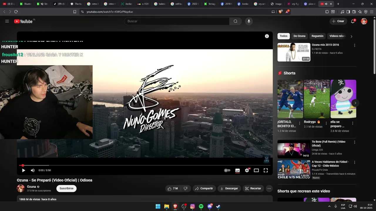Image resolution: width=376 pixels, height=211 pixels.
Task: Enter fullscreen mode
Action: pyautogui.click(x=266, y=170)
